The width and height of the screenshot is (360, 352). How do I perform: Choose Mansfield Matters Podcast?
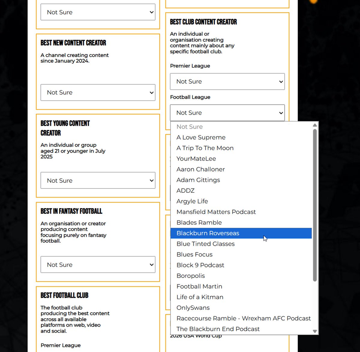point(241,212)
